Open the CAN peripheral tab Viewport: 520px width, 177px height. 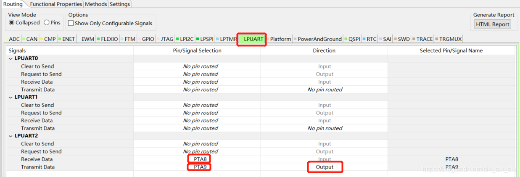coord(30,39)
